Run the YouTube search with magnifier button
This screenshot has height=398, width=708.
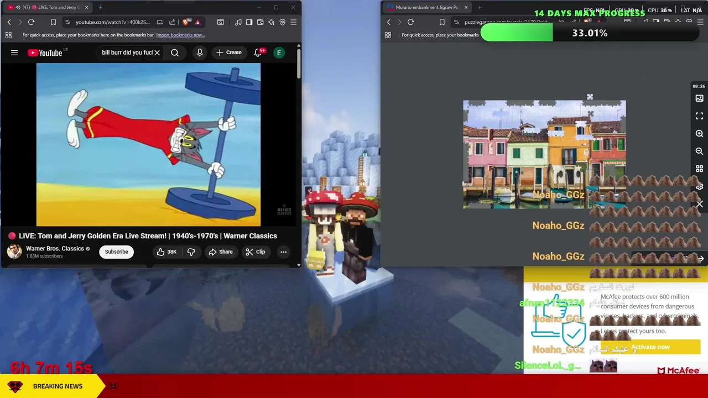point(175,53)
